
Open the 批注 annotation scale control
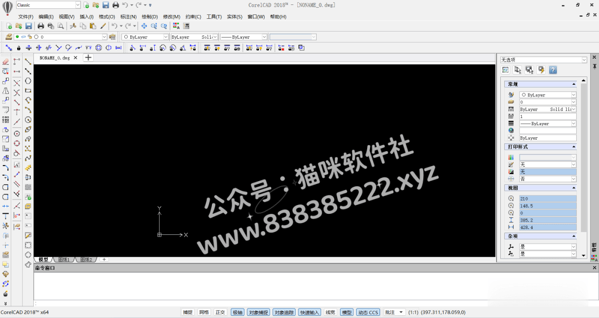394,312
